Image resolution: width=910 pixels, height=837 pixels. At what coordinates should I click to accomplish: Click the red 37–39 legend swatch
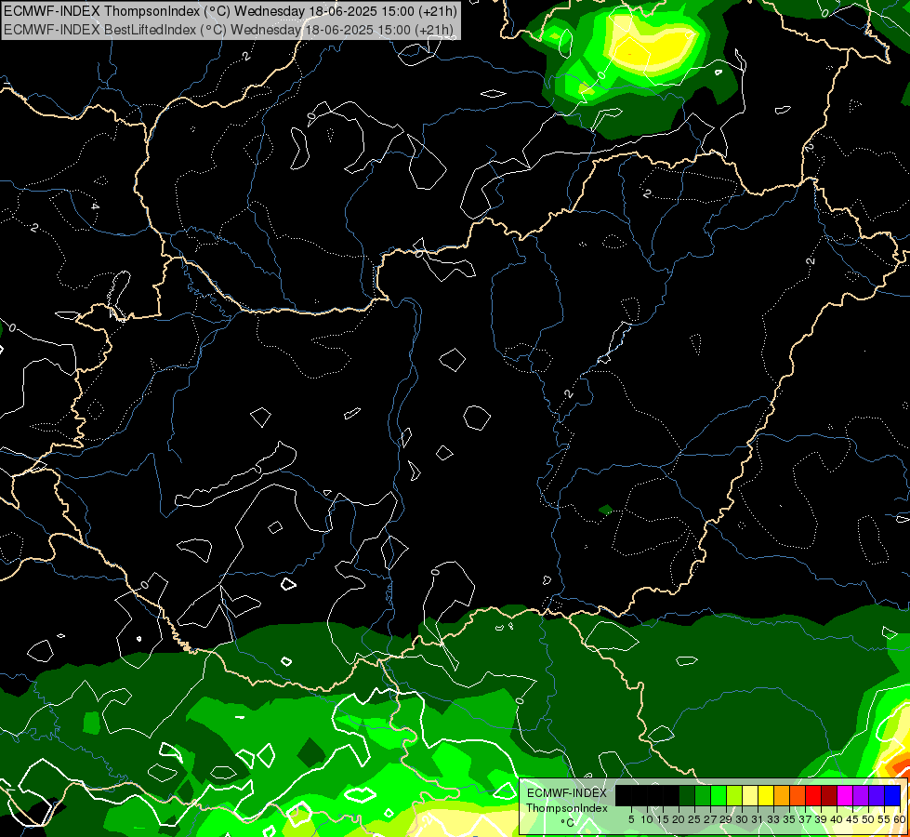point(813,795)
